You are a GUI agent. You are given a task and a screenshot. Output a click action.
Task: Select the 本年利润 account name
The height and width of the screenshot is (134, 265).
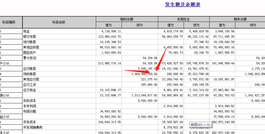click(x=29, y=106)
